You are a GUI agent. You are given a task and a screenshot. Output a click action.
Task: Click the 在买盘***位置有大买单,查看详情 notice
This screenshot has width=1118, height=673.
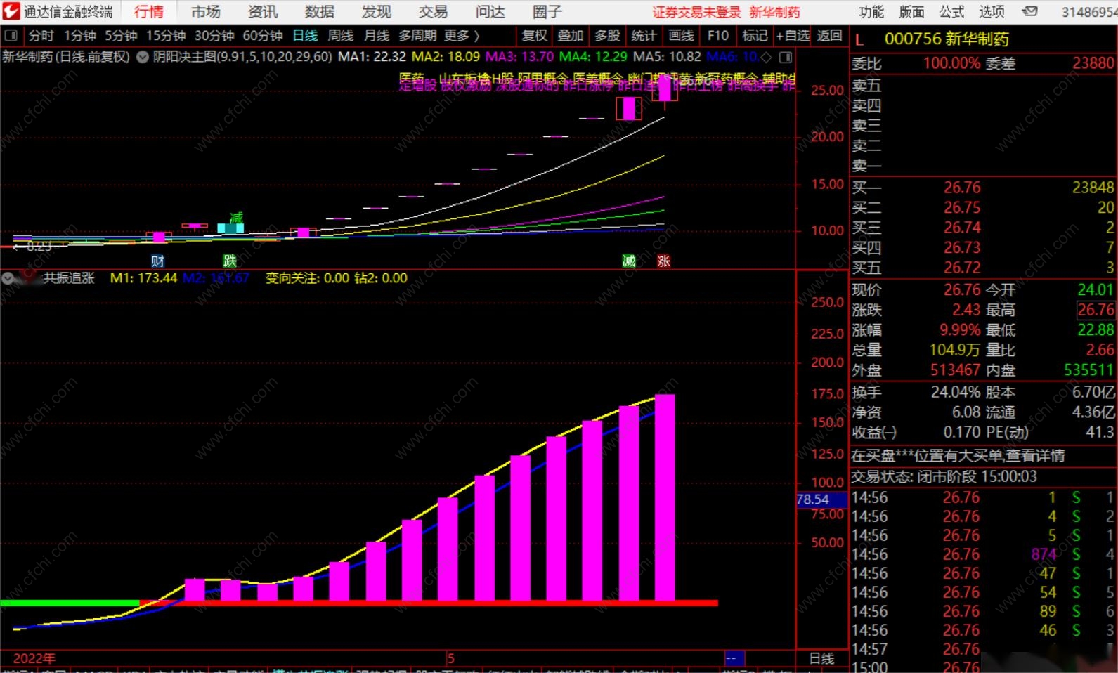958,456
